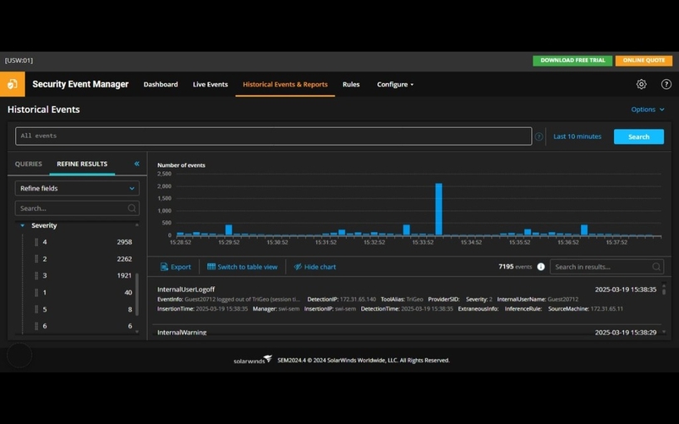The width and height of the screenshot is (679, 424).
Task: Filter by severity 4 with 2958 events
Action: pos(83,242)
